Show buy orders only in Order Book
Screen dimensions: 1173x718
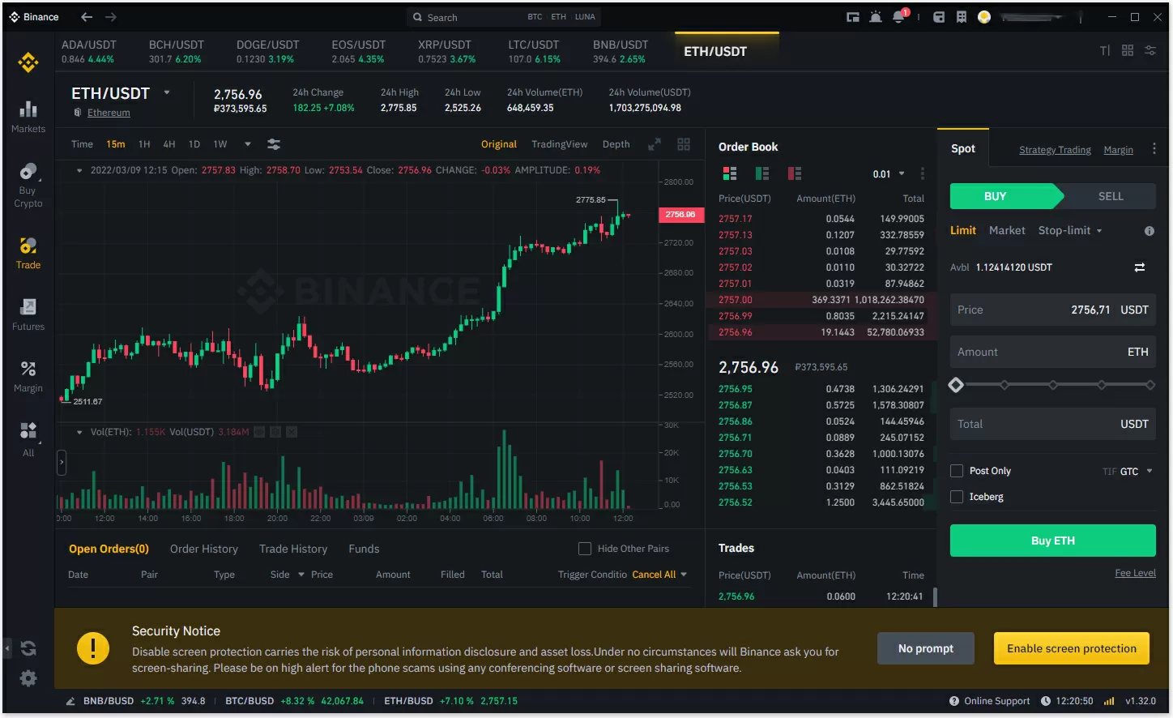[762, 173]
